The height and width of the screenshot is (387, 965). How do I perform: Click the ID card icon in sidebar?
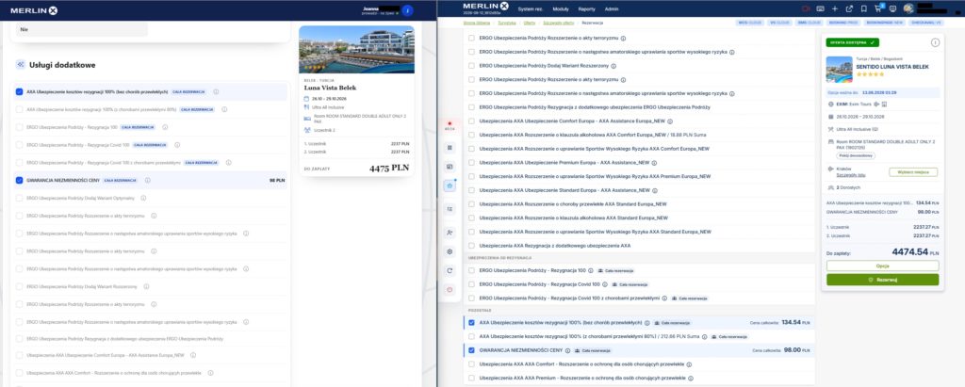click(450, 167)
